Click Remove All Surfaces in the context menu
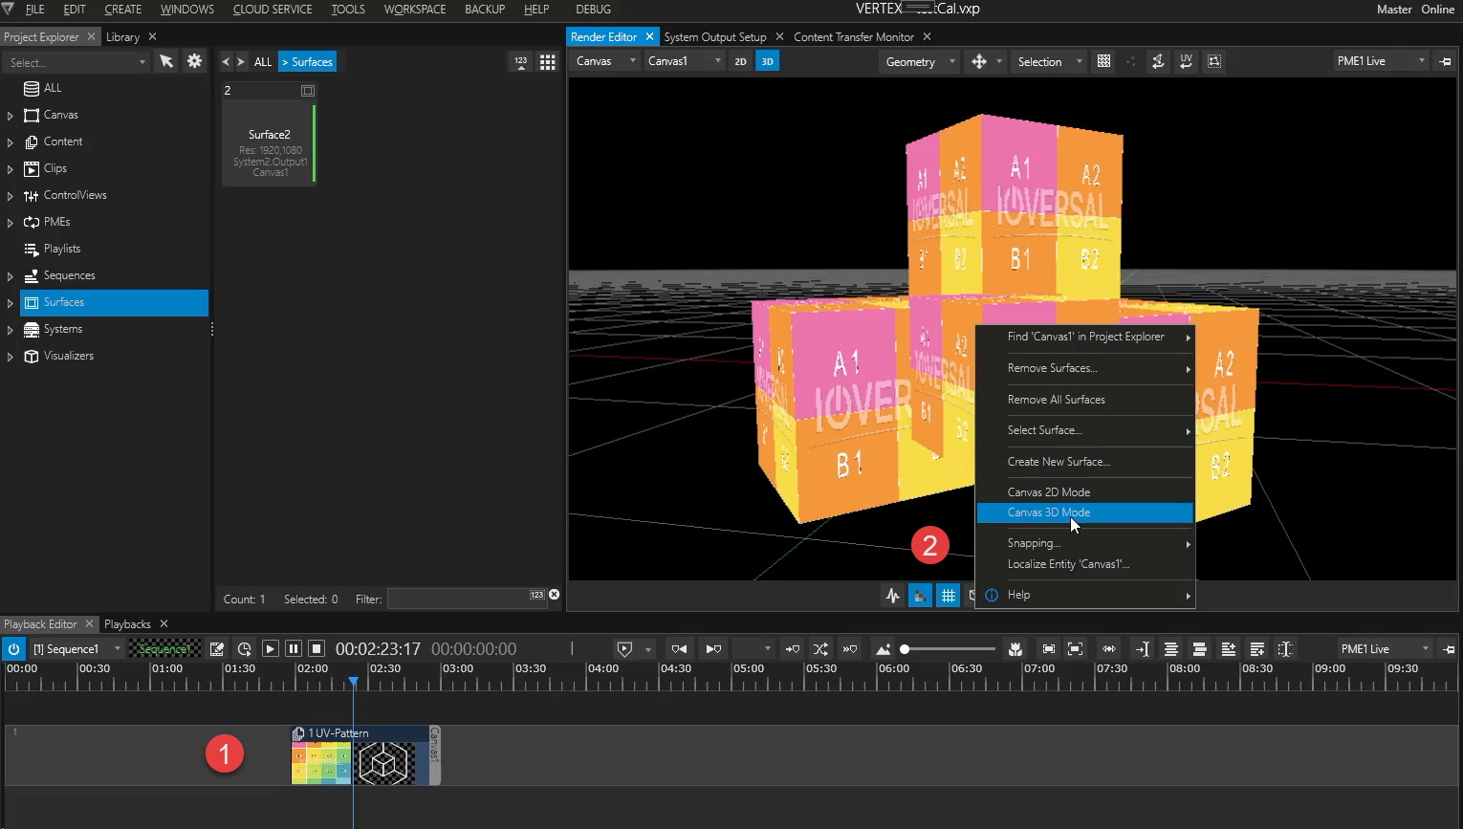 tap(1057, 400)
